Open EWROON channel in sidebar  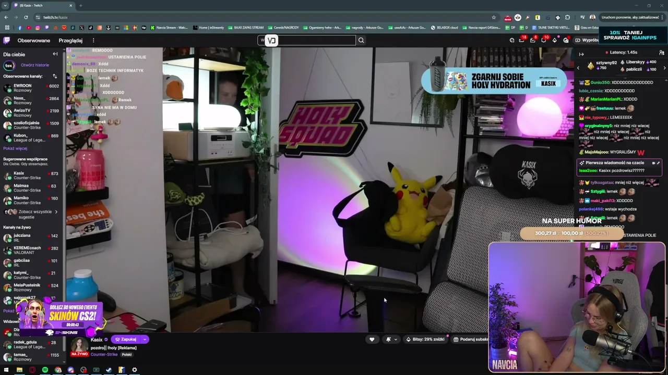[x=31, y=87]
